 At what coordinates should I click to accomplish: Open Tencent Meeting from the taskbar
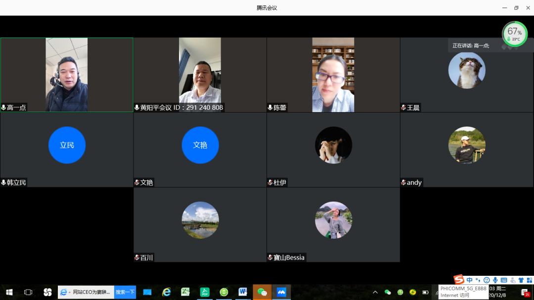coord(281,292)
